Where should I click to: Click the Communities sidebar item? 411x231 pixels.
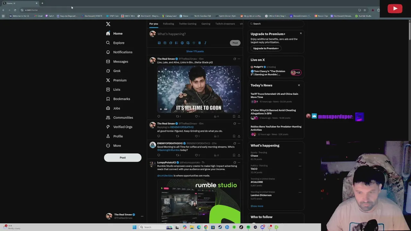coord(119,117)
